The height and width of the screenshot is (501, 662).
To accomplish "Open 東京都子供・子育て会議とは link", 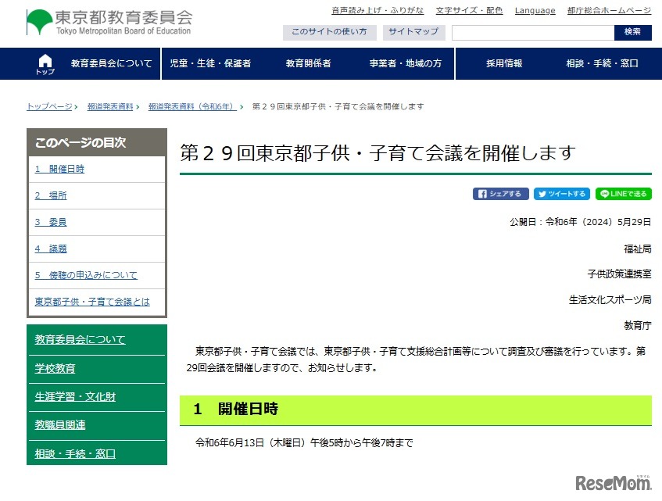I will pyautogui.click(x=92, y=302).
